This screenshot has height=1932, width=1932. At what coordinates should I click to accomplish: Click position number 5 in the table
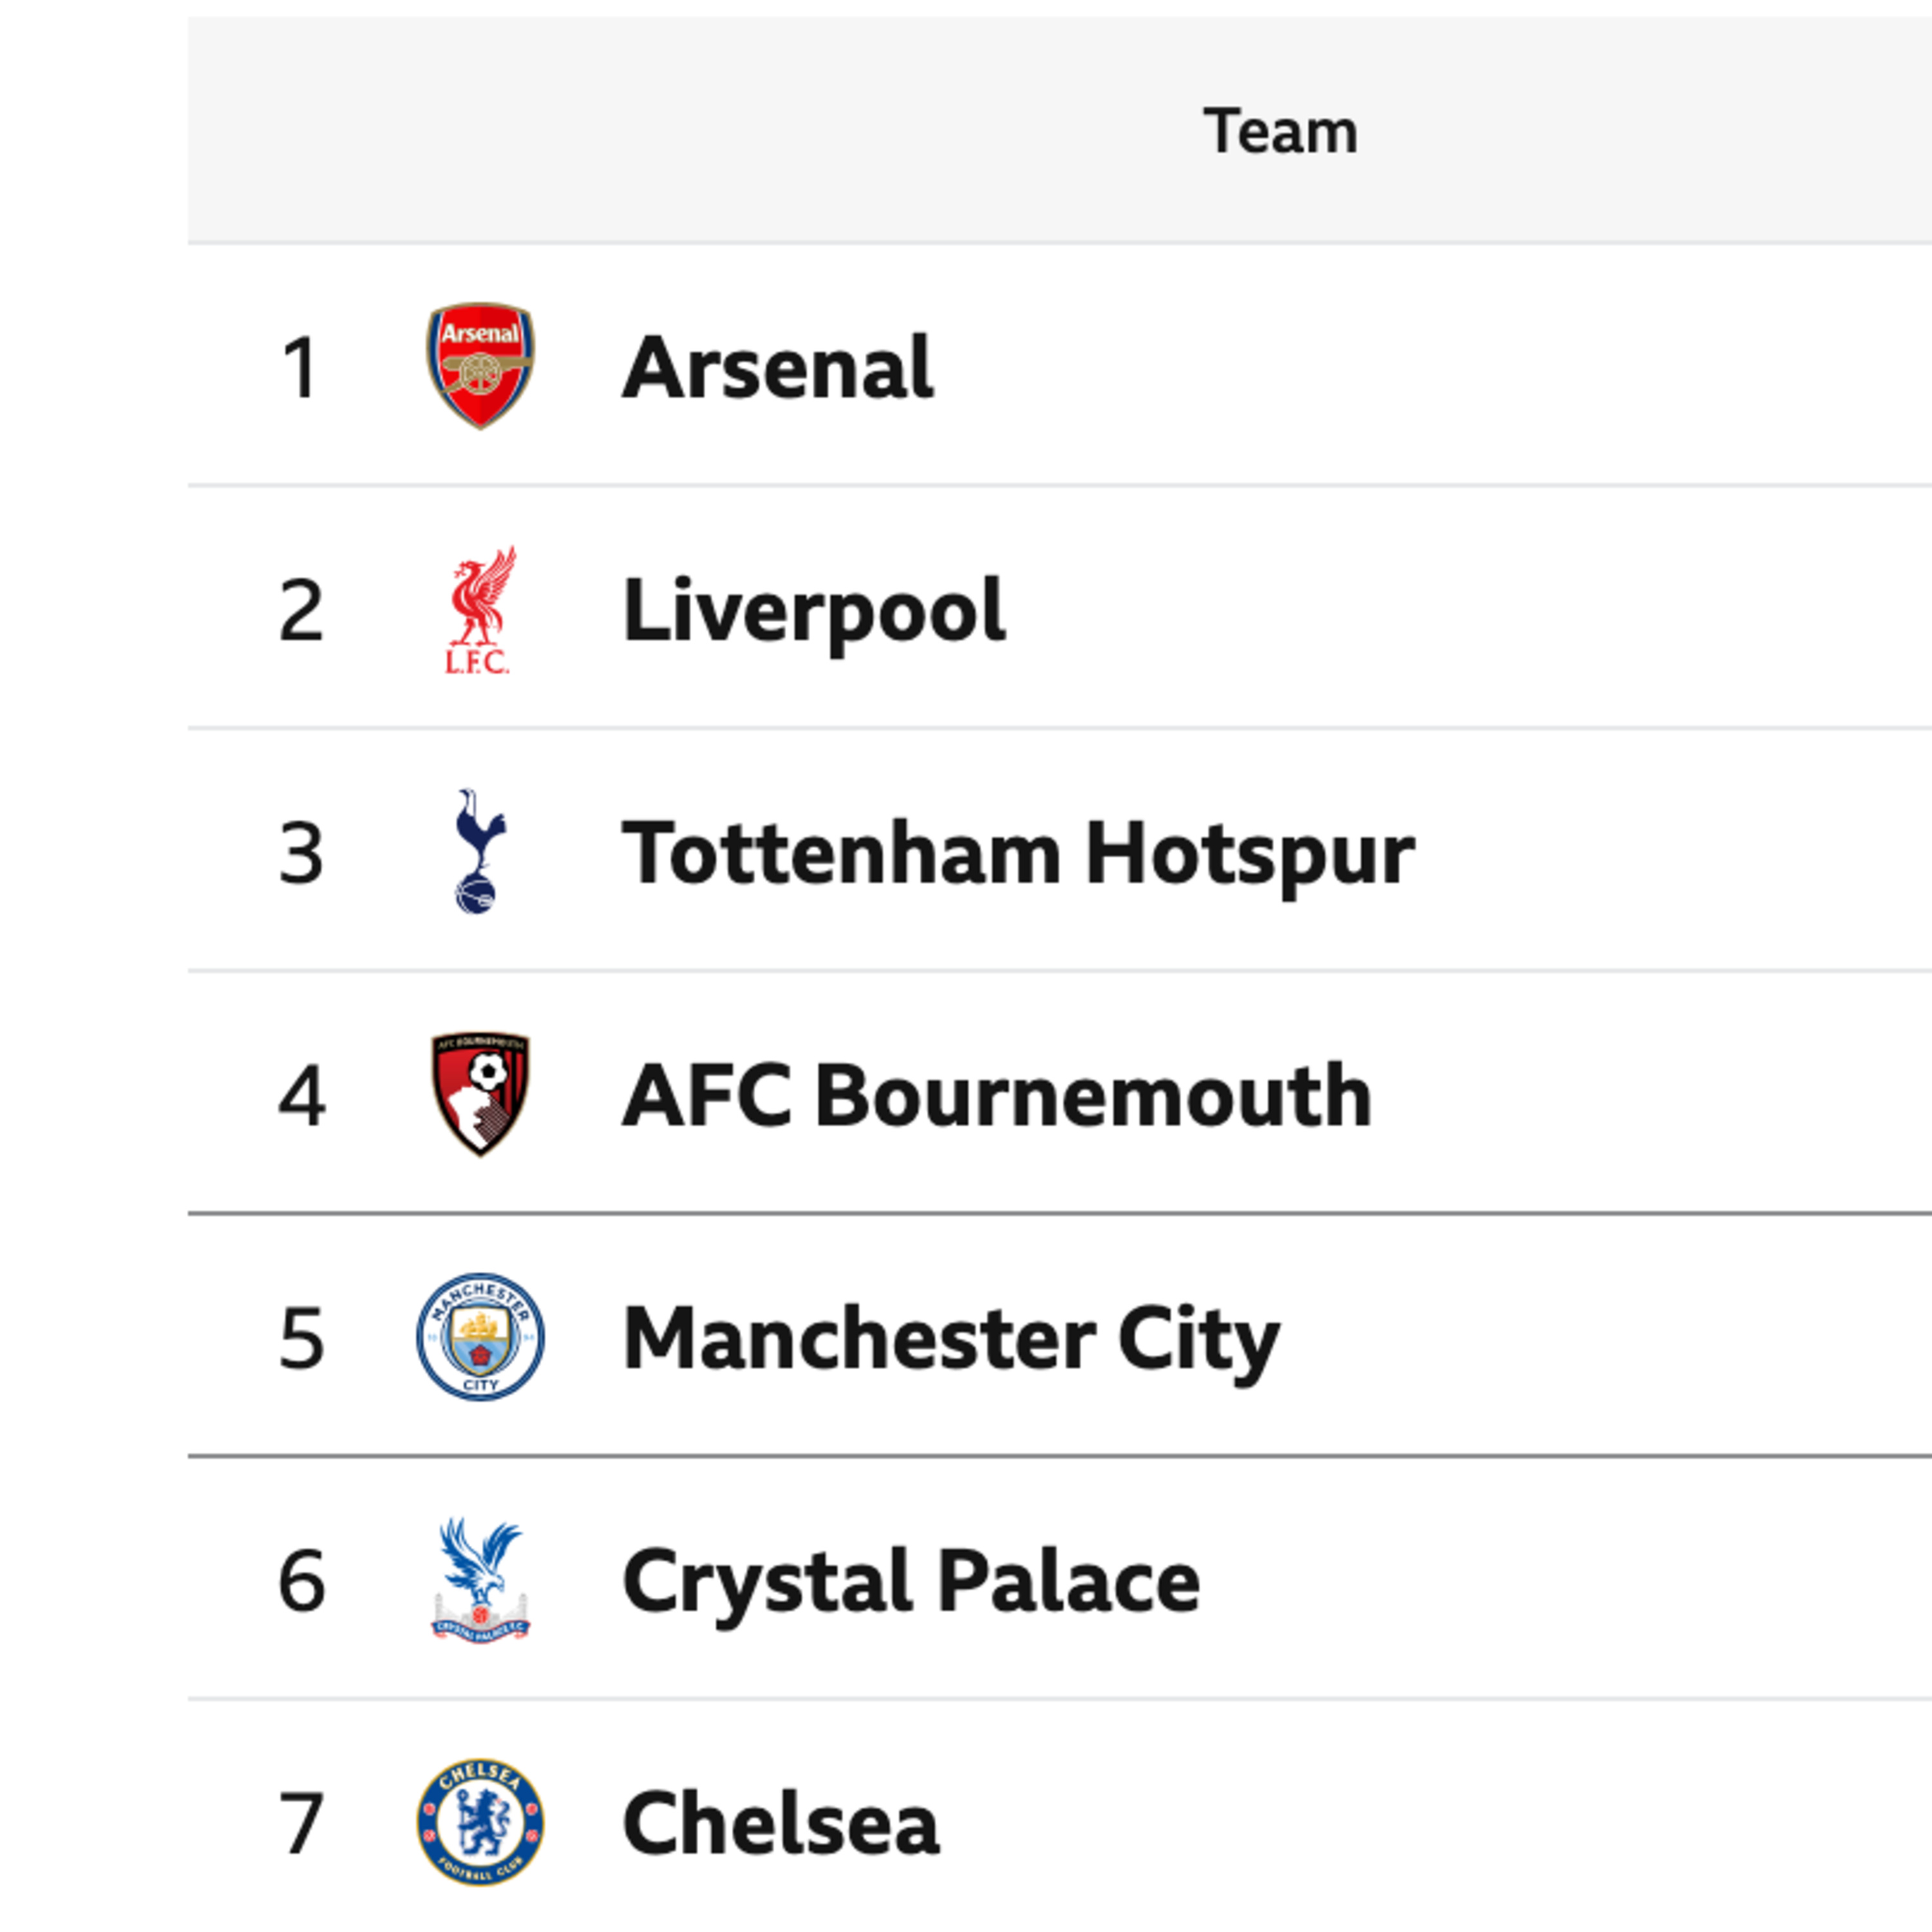(301, 1339)
